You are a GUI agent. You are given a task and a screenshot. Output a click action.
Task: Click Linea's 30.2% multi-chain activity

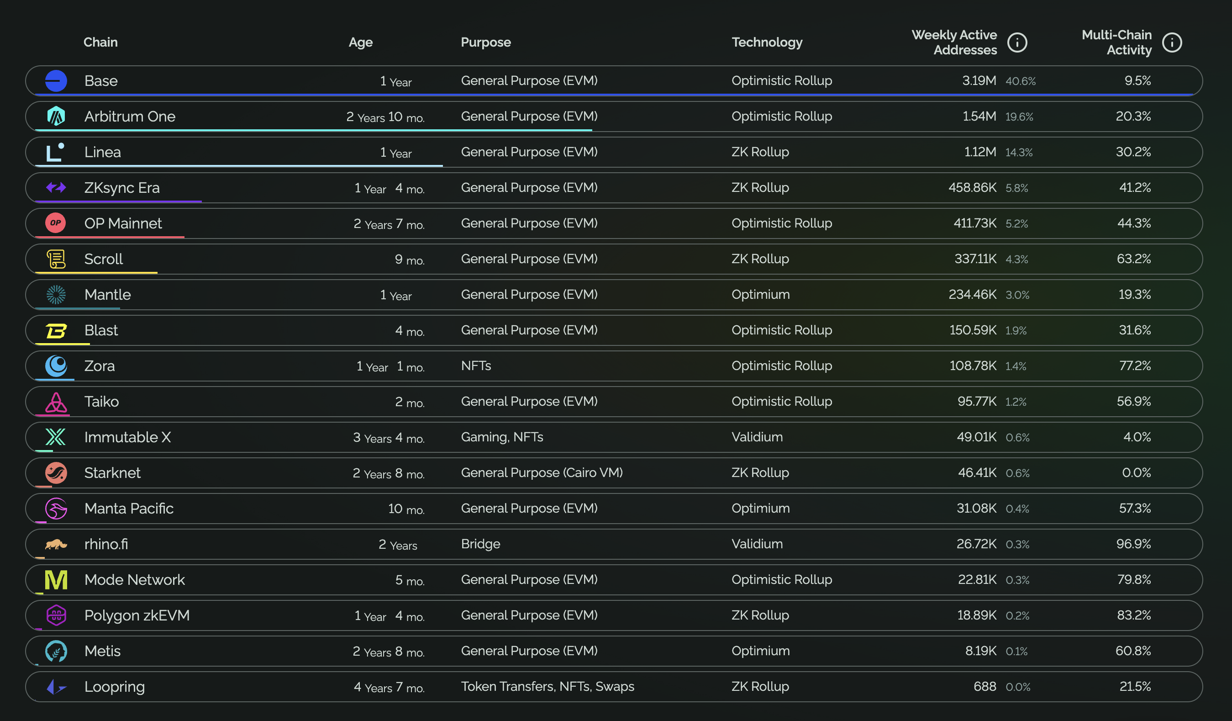pyautogui.click(x=1133, y=152)
